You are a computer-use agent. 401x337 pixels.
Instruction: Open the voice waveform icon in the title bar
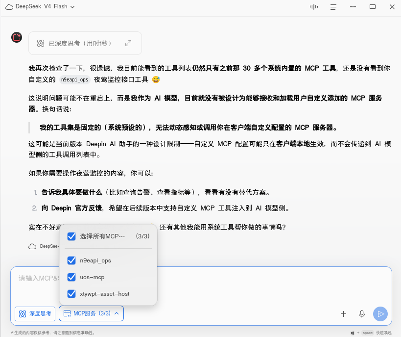pyautogui.click(x=313, y=7)
